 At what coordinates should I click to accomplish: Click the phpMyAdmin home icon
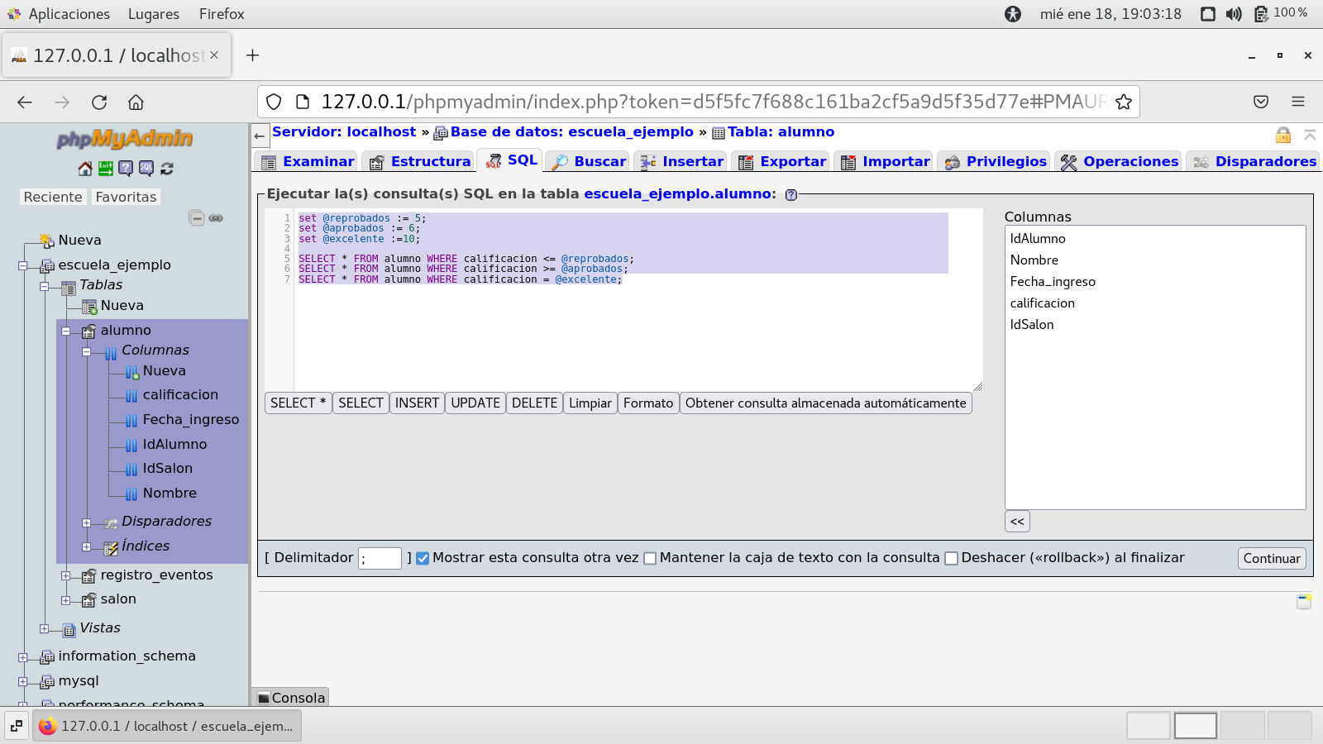click(x=85, y=169)
